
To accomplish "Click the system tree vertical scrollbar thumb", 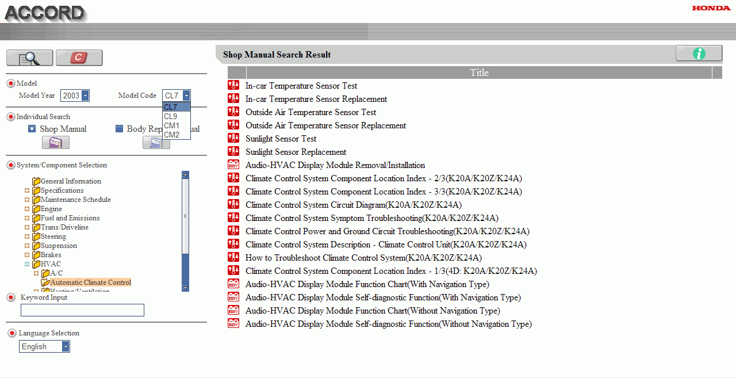I will point(185,216).
